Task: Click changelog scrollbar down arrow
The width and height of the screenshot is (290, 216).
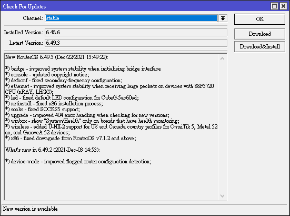Action: point(223,195)
